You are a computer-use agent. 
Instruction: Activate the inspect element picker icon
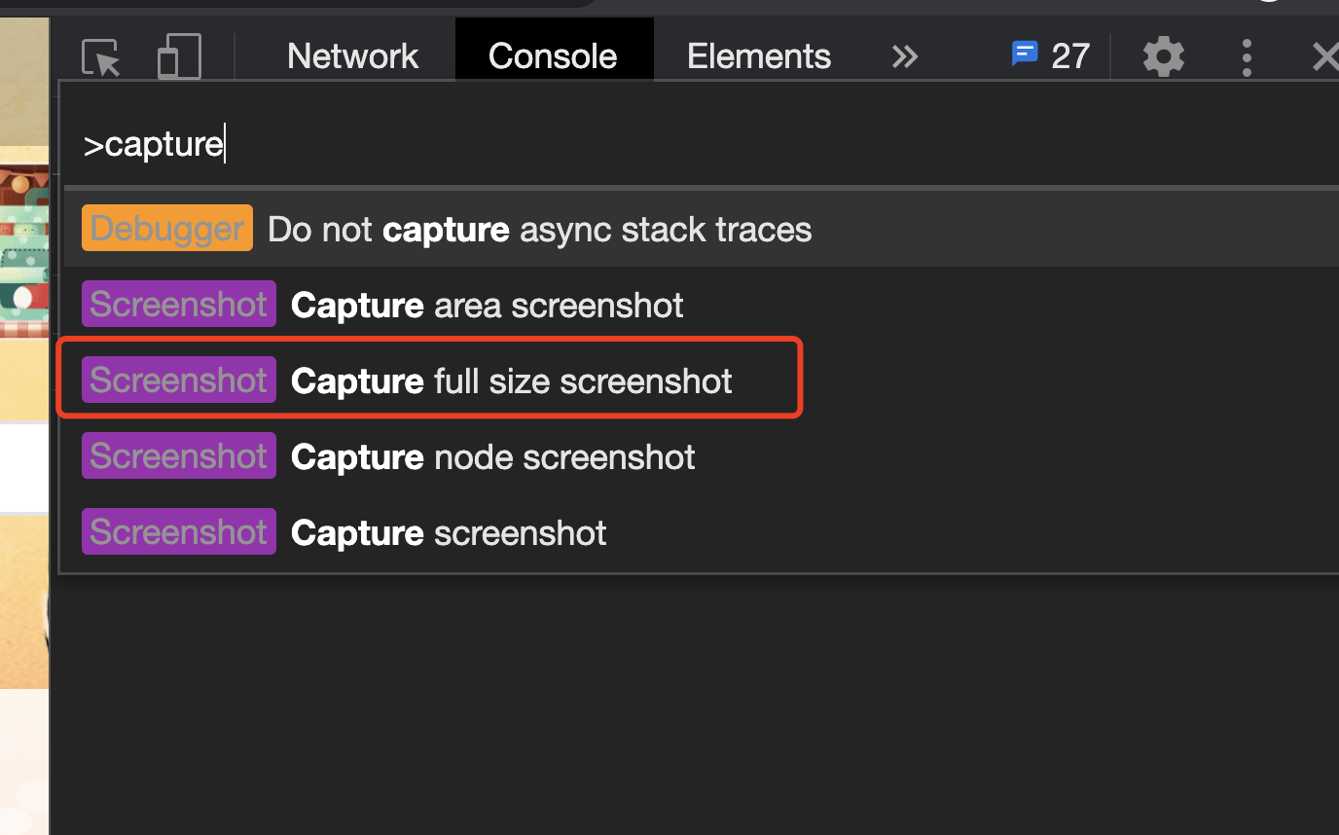point(101,57)
